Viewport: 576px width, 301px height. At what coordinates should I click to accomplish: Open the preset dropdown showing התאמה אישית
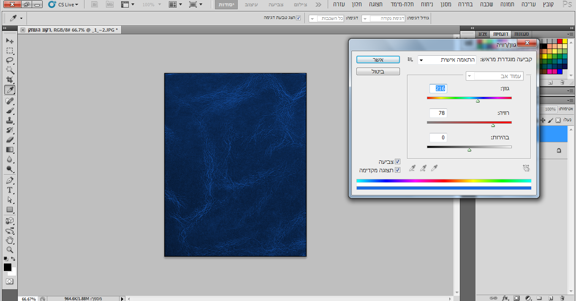tap(447, 60)
